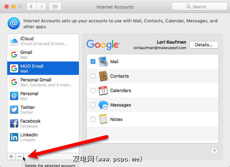Click the Search field

pos(200,7)
